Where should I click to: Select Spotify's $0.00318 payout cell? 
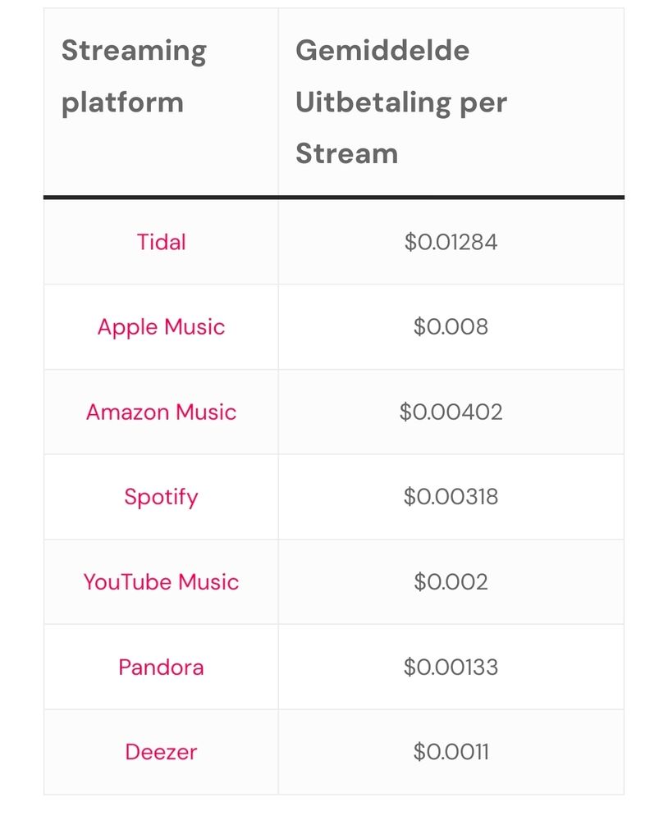pos(451,497)
